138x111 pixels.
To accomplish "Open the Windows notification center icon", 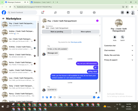I will [x=135, y=107].
